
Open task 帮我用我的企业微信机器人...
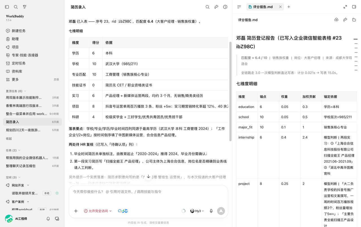[32, 158]
